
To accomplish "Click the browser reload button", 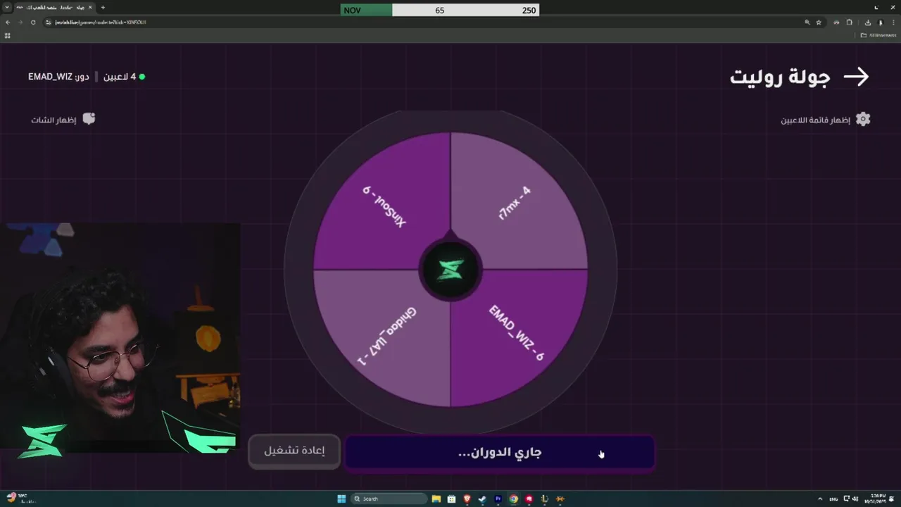I will click(x=33, y=22).
